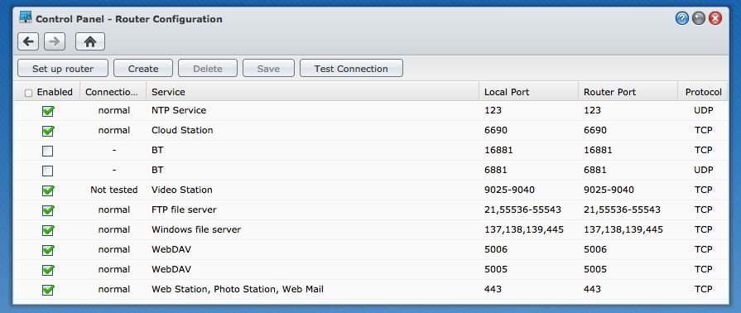Viewport: 741px width, 313px height.
Task: Click the Create button
Action: (x=143, y=68)
